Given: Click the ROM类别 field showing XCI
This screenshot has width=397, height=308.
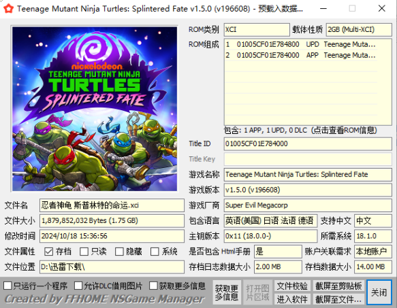Looking at the screenshot, I should [x=257, y=30].
